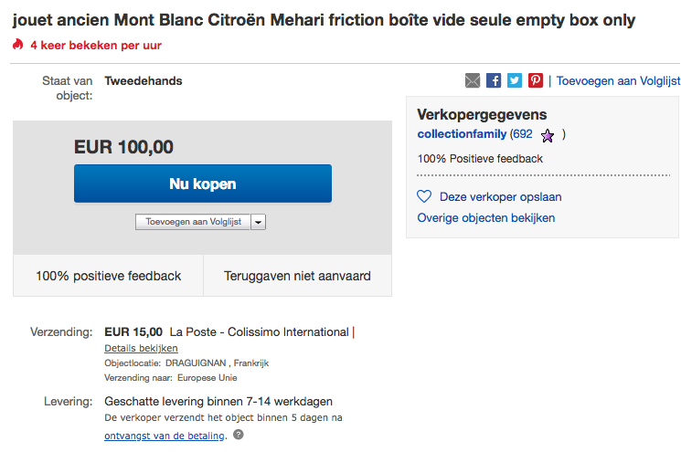Click the red flame views icon
681x452 pixels.
17,44
